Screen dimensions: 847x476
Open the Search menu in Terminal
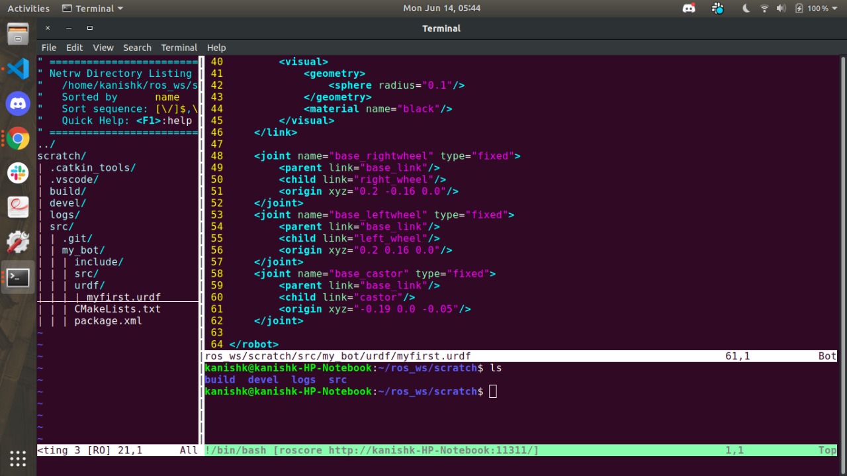(137, 47)
